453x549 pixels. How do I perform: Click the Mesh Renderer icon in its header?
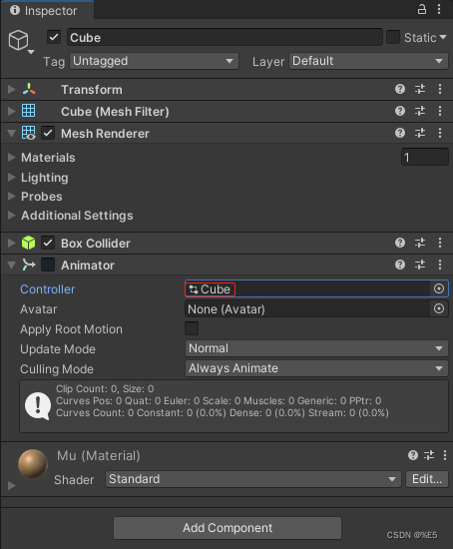tap(28, 133)
